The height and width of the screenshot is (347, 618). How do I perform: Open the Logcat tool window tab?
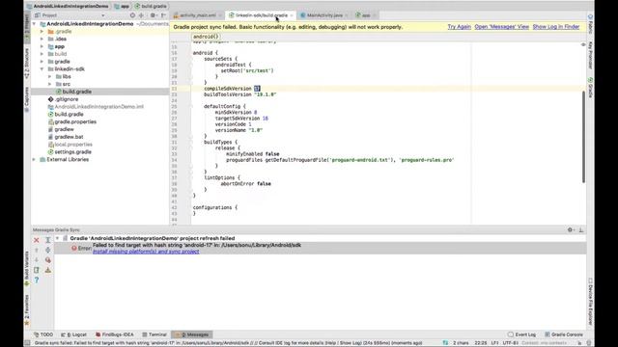73,334
